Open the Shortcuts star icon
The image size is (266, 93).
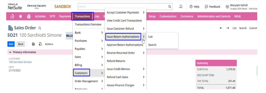tap(20, 16)
